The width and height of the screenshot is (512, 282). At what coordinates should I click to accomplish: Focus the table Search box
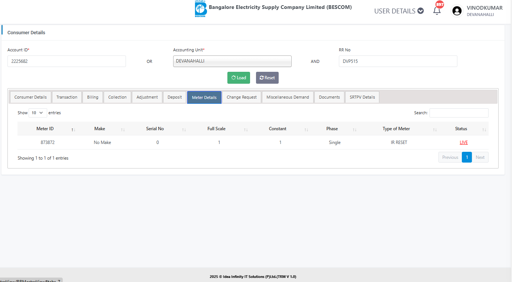(459, 113)
